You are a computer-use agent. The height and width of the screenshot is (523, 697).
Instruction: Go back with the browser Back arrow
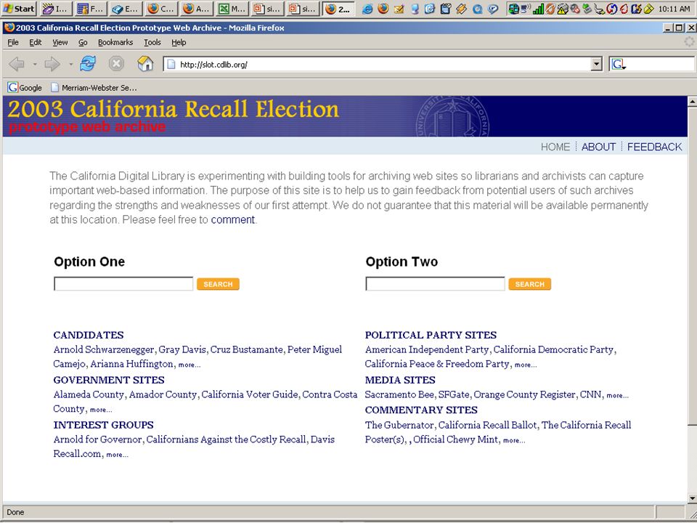click(x=17, y=65)
